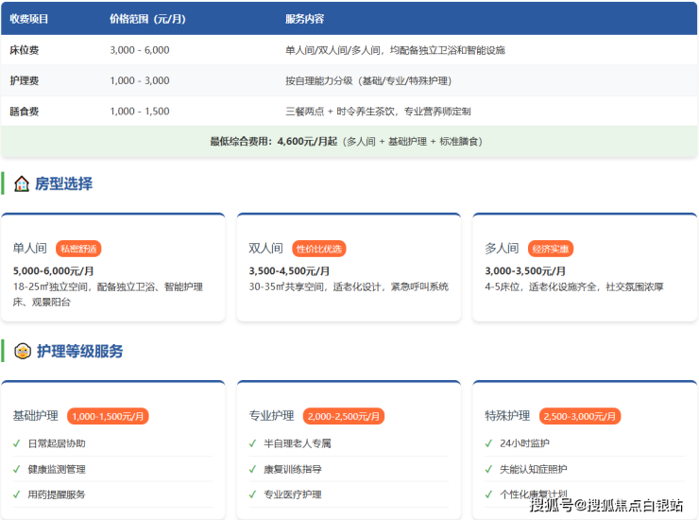This screenshot has height=520, width=699.
Task: Select the 2,500-3,000元/月 price badge
Action: (580, 416)
